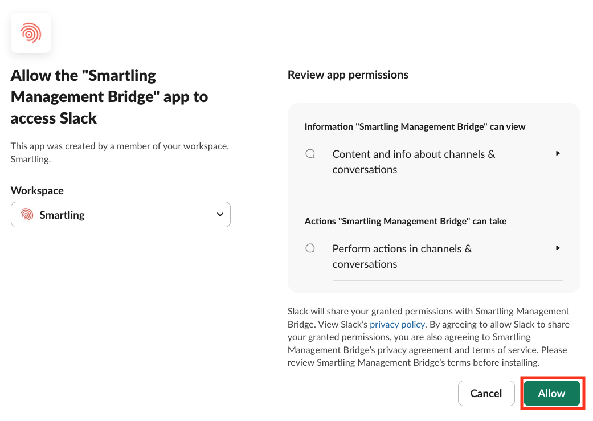Click the Cancel button
This screenshot has width=593, height=421.
click(486, 394)
